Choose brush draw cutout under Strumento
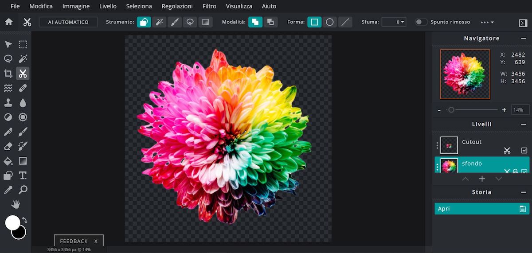 pyautogui.click(x=175, y=22)
